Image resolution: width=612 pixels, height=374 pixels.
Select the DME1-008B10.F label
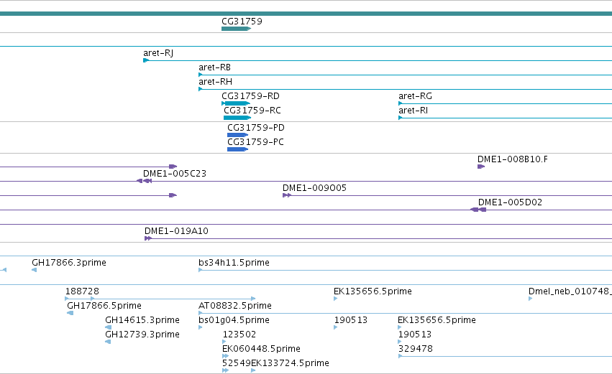[x=513, y=159]
